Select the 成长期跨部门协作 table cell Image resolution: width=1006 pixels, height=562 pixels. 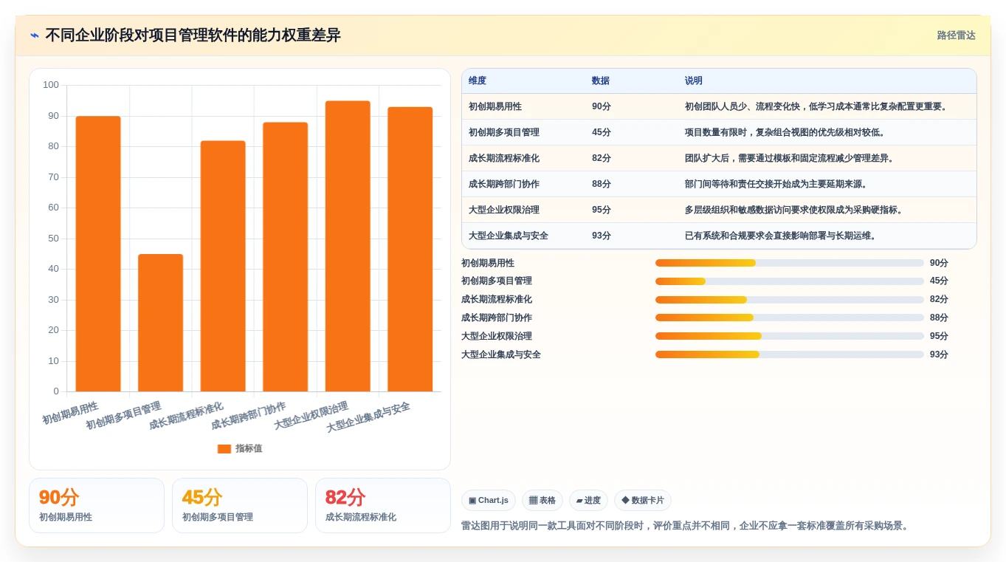(x=504, y=184)
